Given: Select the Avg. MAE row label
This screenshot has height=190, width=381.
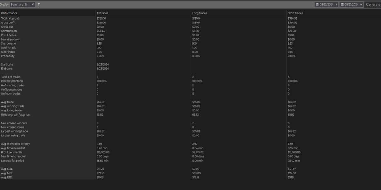Looking at the screenshot, I should 8,169.
